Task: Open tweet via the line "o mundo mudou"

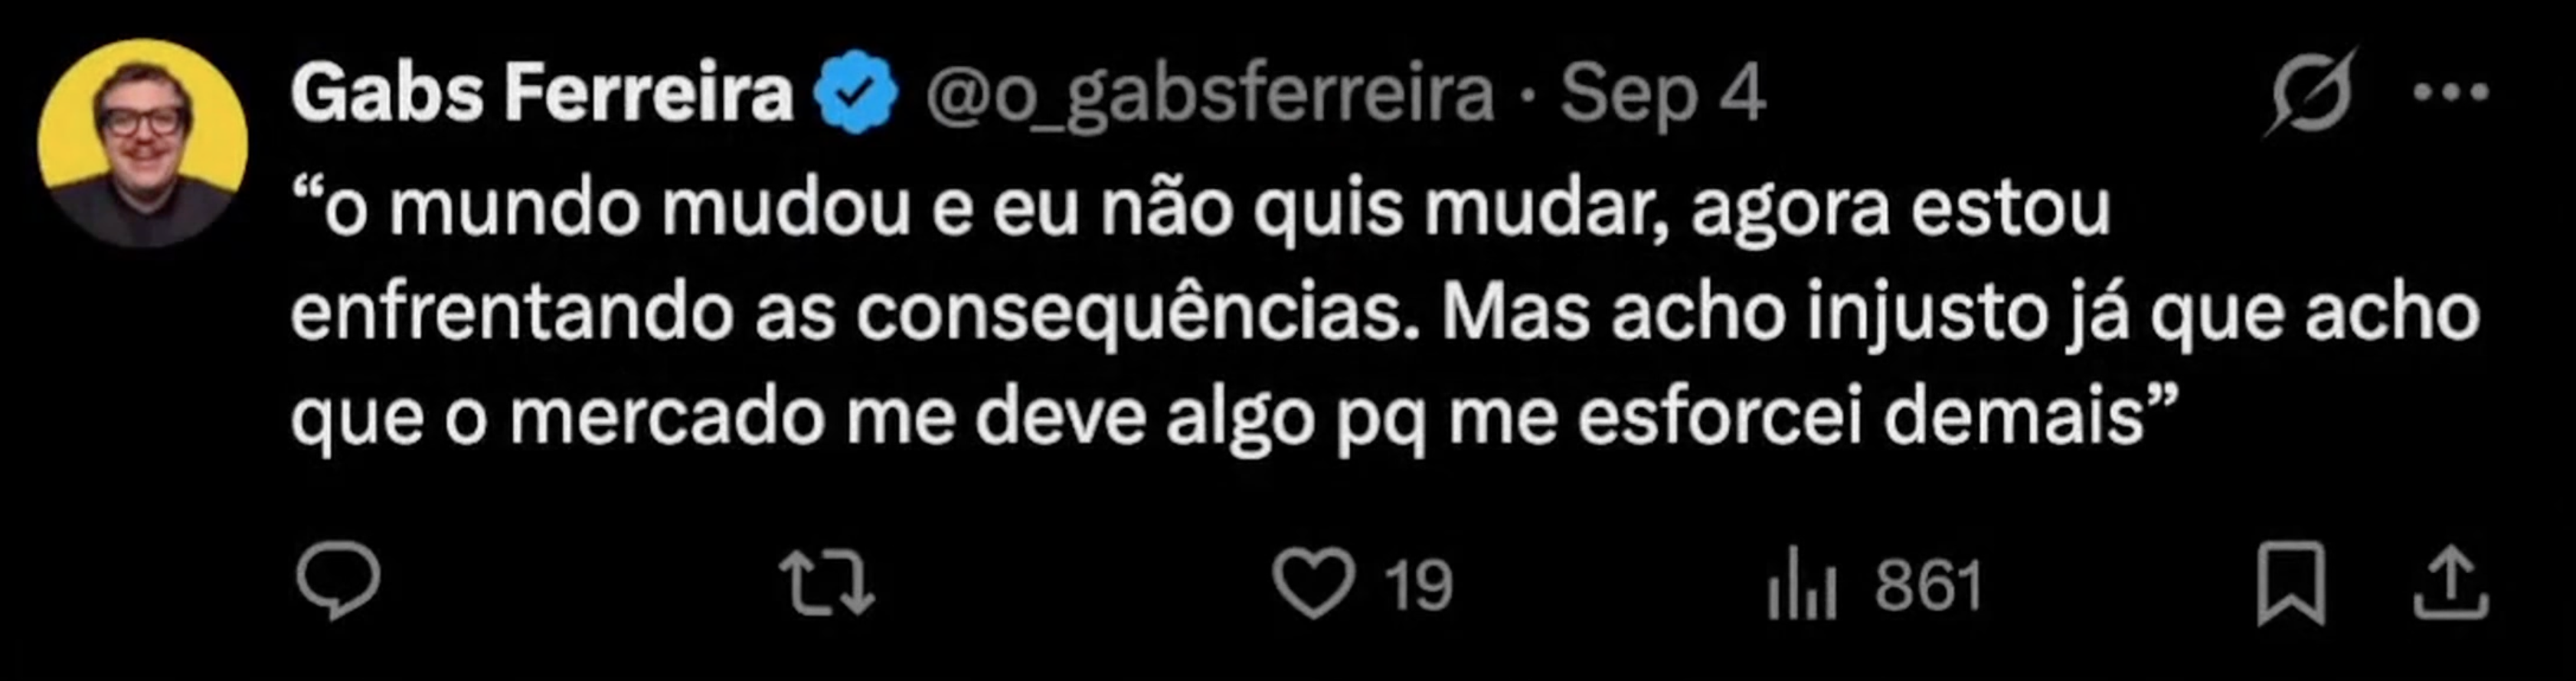Action: coord(601,210)
